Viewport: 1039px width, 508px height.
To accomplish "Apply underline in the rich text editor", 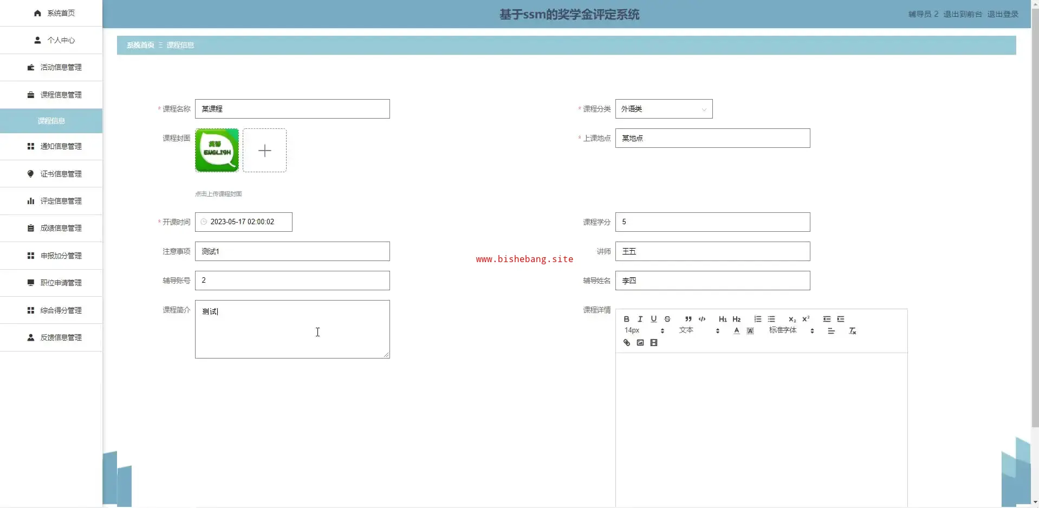I will pyautogui.click(x=653, y=319).
